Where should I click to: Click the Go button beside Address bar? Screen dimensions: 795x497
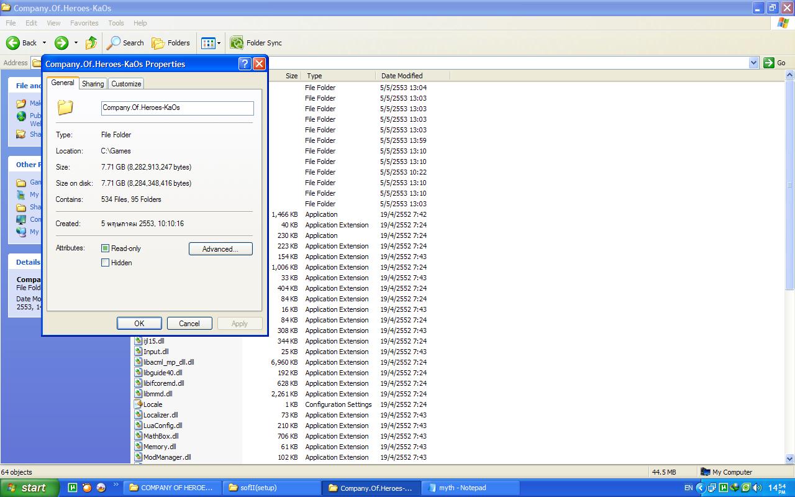(x=775, y=63)
